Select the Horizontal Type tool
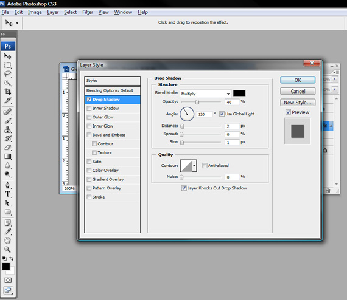The image size is (347, 300). (x=8, y=194)
